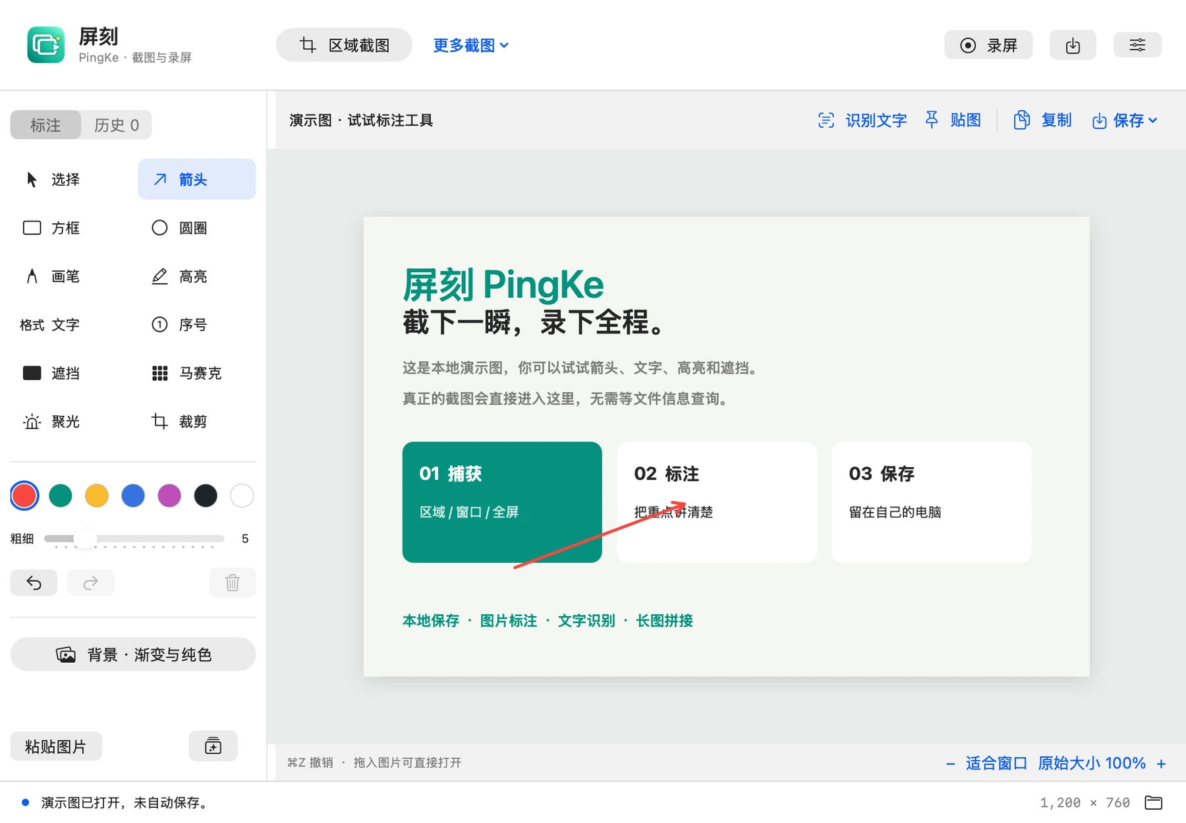The width and height of the screenshot is (1186, 823).
Task: Pick the black color swatch
Action: tap(206, 496)
